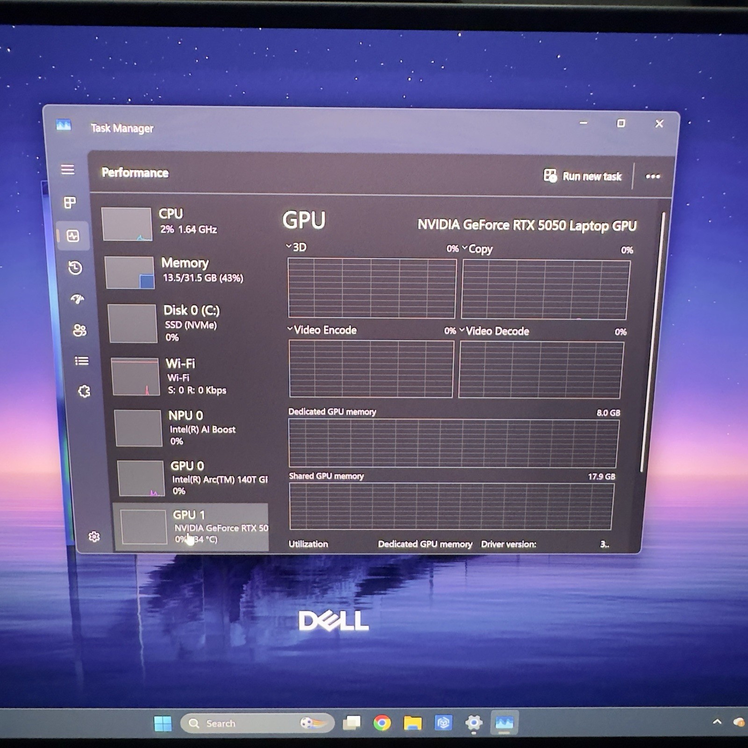Click the Task Manager taskbar icon

504,723
